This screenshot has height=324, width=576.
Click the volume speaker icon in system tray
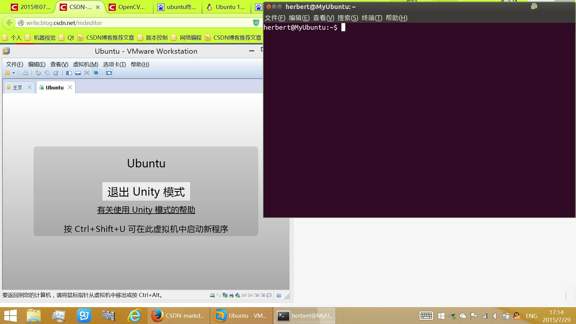495,316
